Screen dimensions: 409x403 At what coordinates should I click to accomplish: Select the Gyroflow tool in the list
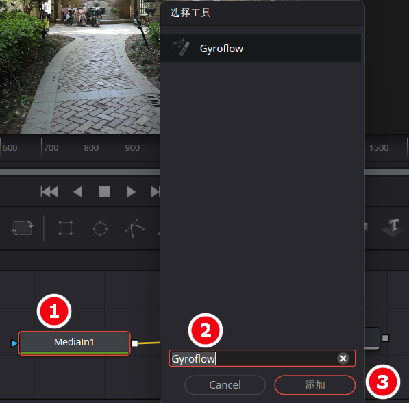(x=260, y=48)
